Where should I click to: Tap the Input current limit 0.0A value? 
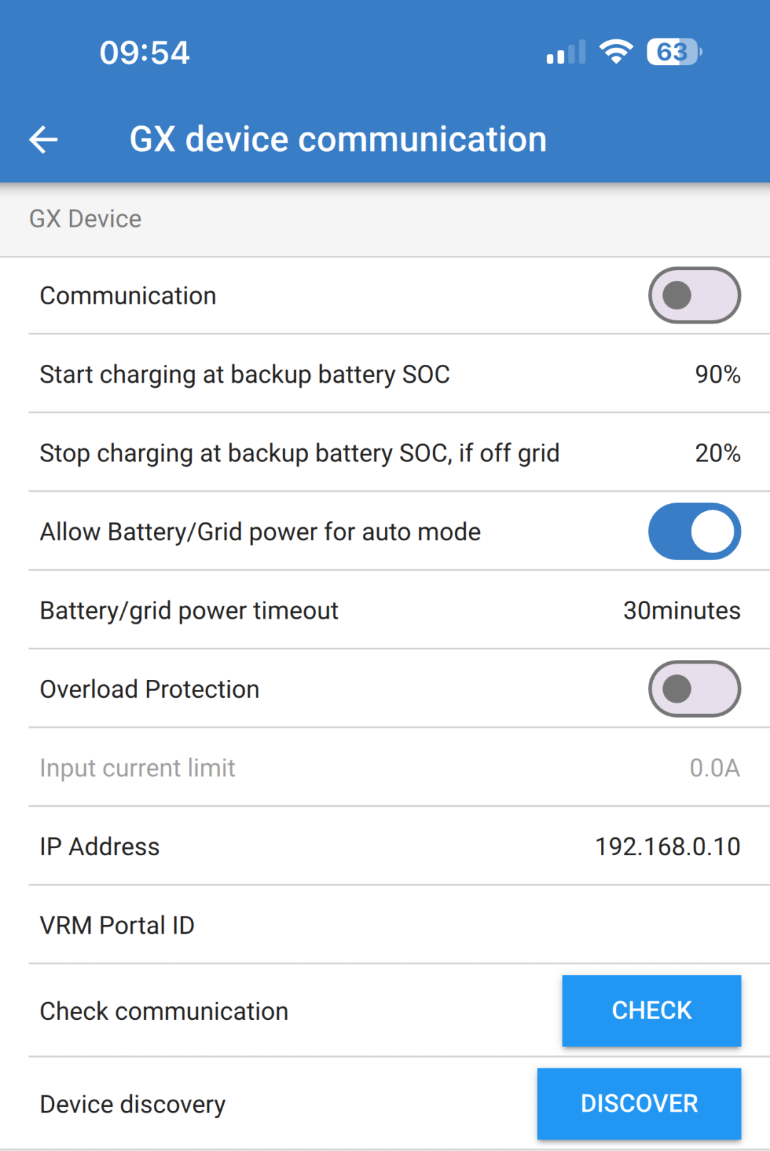click(x=714, y=768)
